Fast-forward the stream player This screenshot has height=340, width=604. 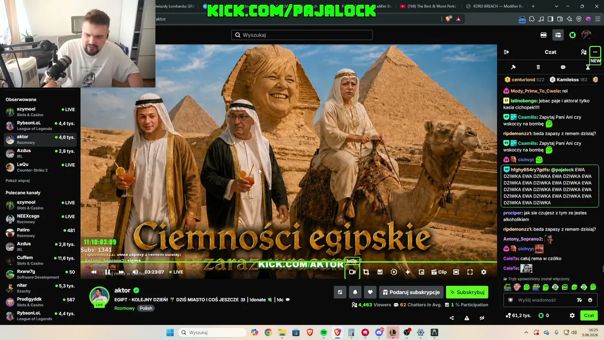click(x=121, y=272)
